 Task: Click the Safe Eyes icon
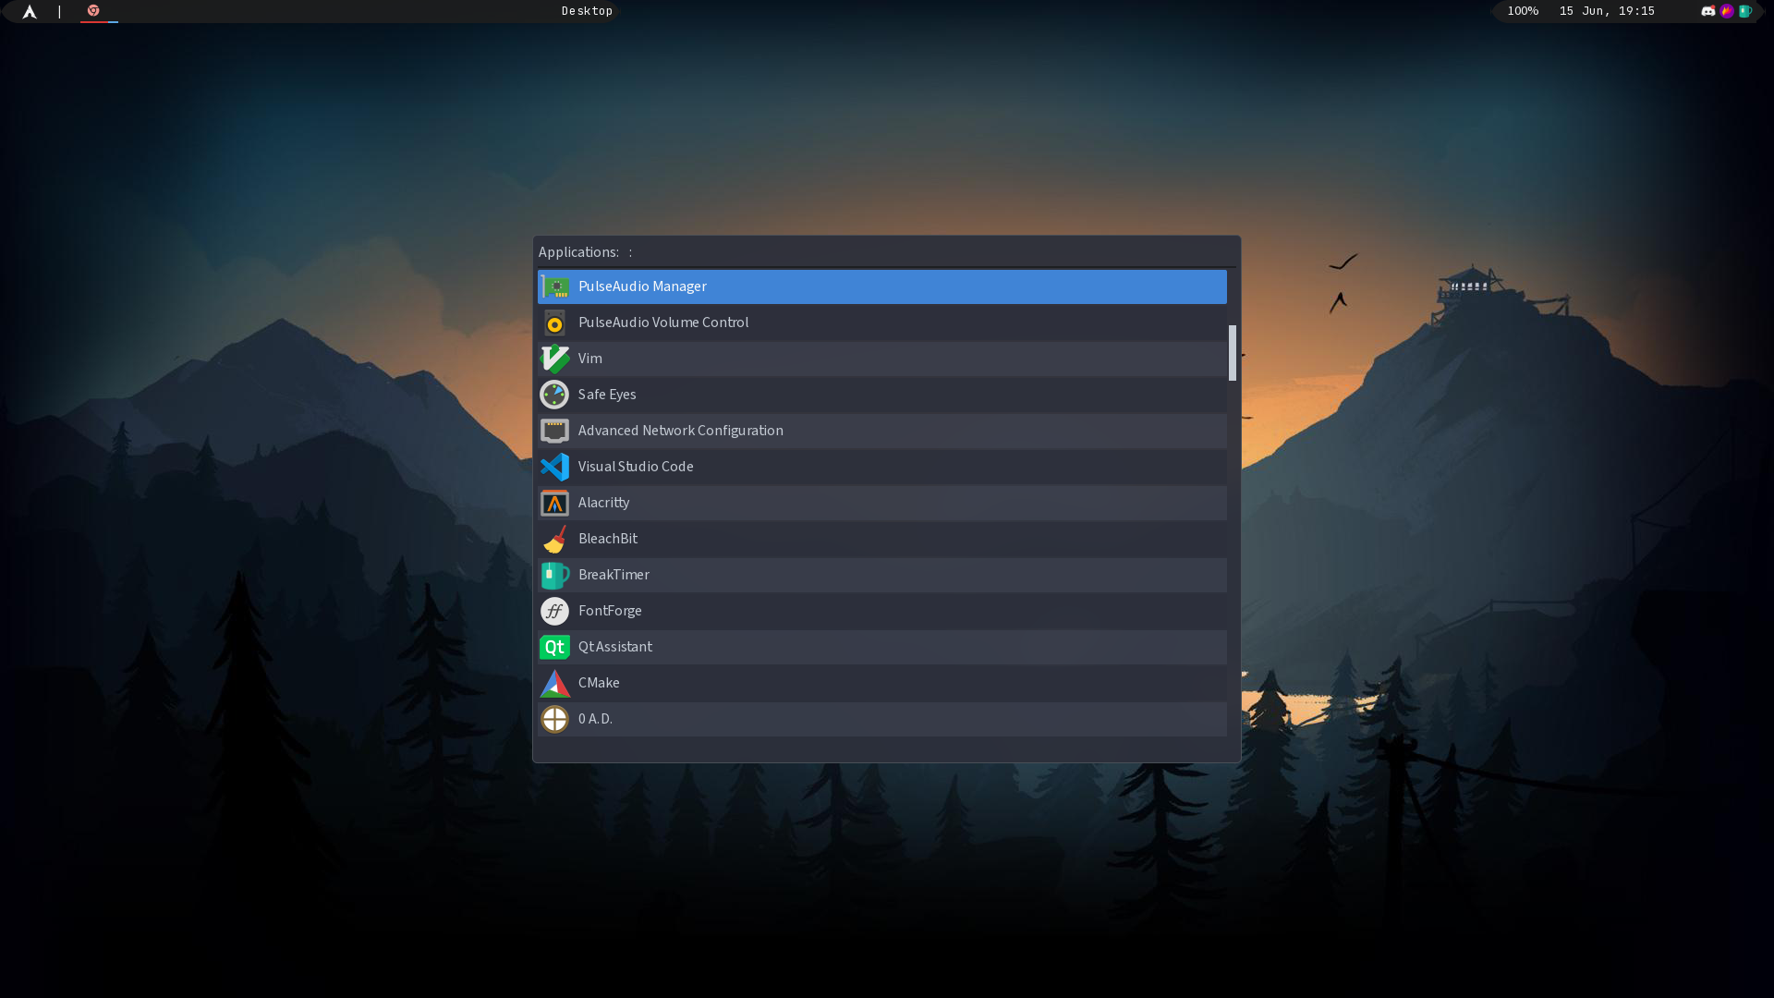554,395
